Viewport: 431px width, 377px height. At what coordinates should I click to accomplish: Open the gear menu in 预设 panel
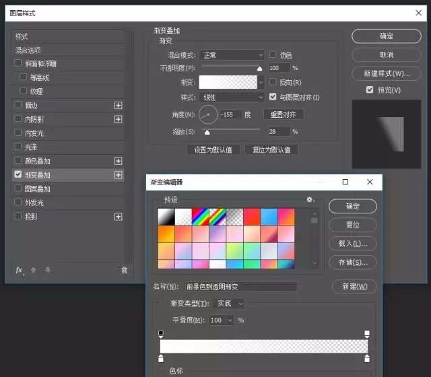[x=310, y=200]
